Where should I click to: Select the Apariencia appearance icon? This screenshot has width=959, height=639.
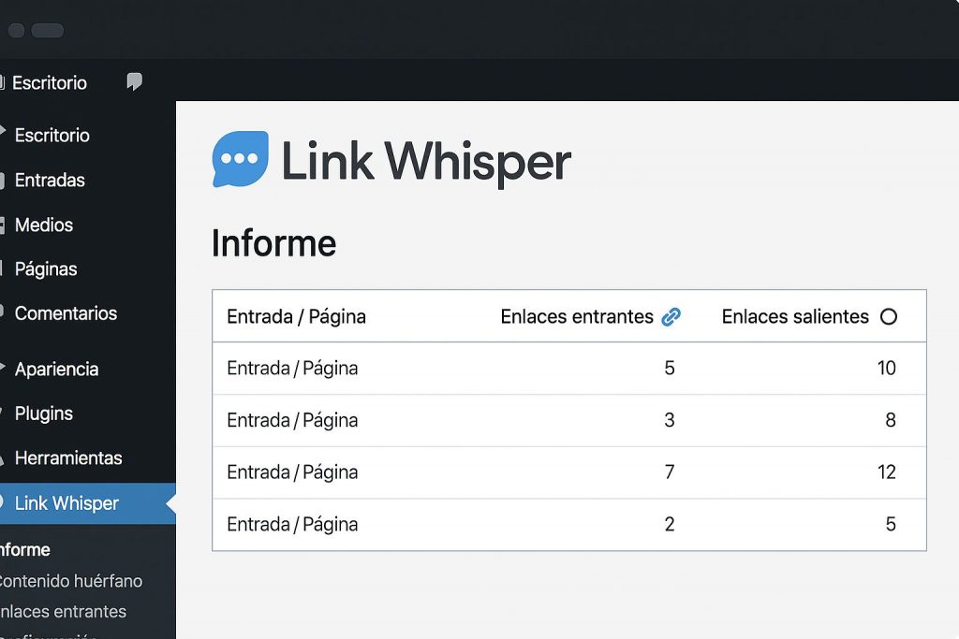4,369
